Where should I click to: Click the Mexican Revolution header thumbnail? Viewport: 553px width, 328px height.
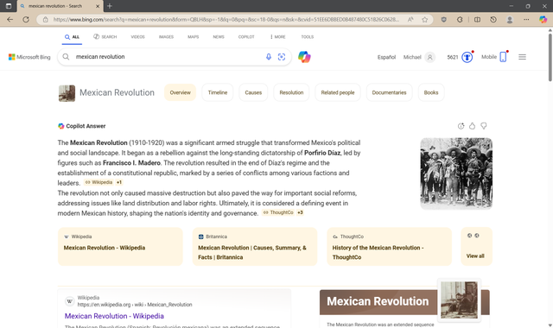(x=67, y=93)
